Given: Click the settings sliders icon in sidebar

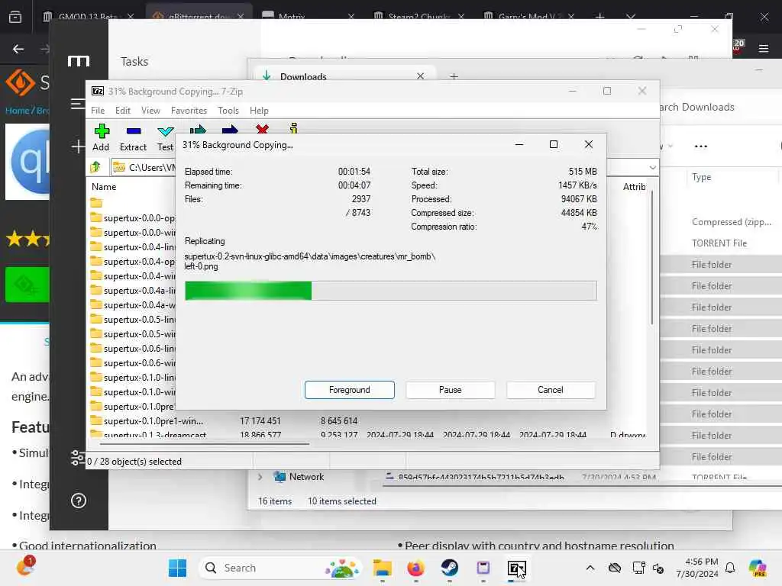Looking at the screenshot, I should coord(77,457).
